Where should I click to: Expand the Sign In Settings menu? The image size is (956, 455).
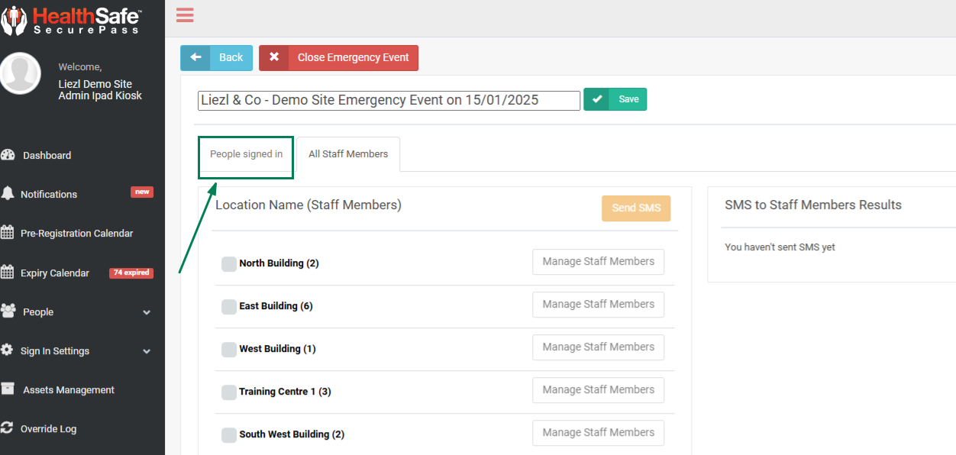tap(76, 351)
